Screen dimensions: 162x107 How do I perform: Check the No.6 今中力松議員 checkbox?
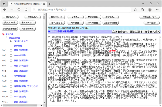[x=11, y=76]
